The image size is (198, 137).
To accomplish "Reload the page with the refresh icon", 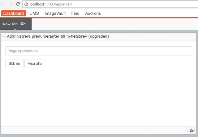I will click(x=18, y=4).
